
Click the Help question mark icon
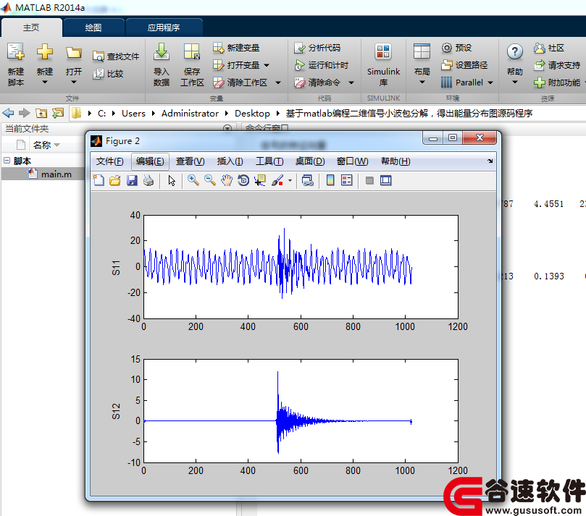(514, 52)
